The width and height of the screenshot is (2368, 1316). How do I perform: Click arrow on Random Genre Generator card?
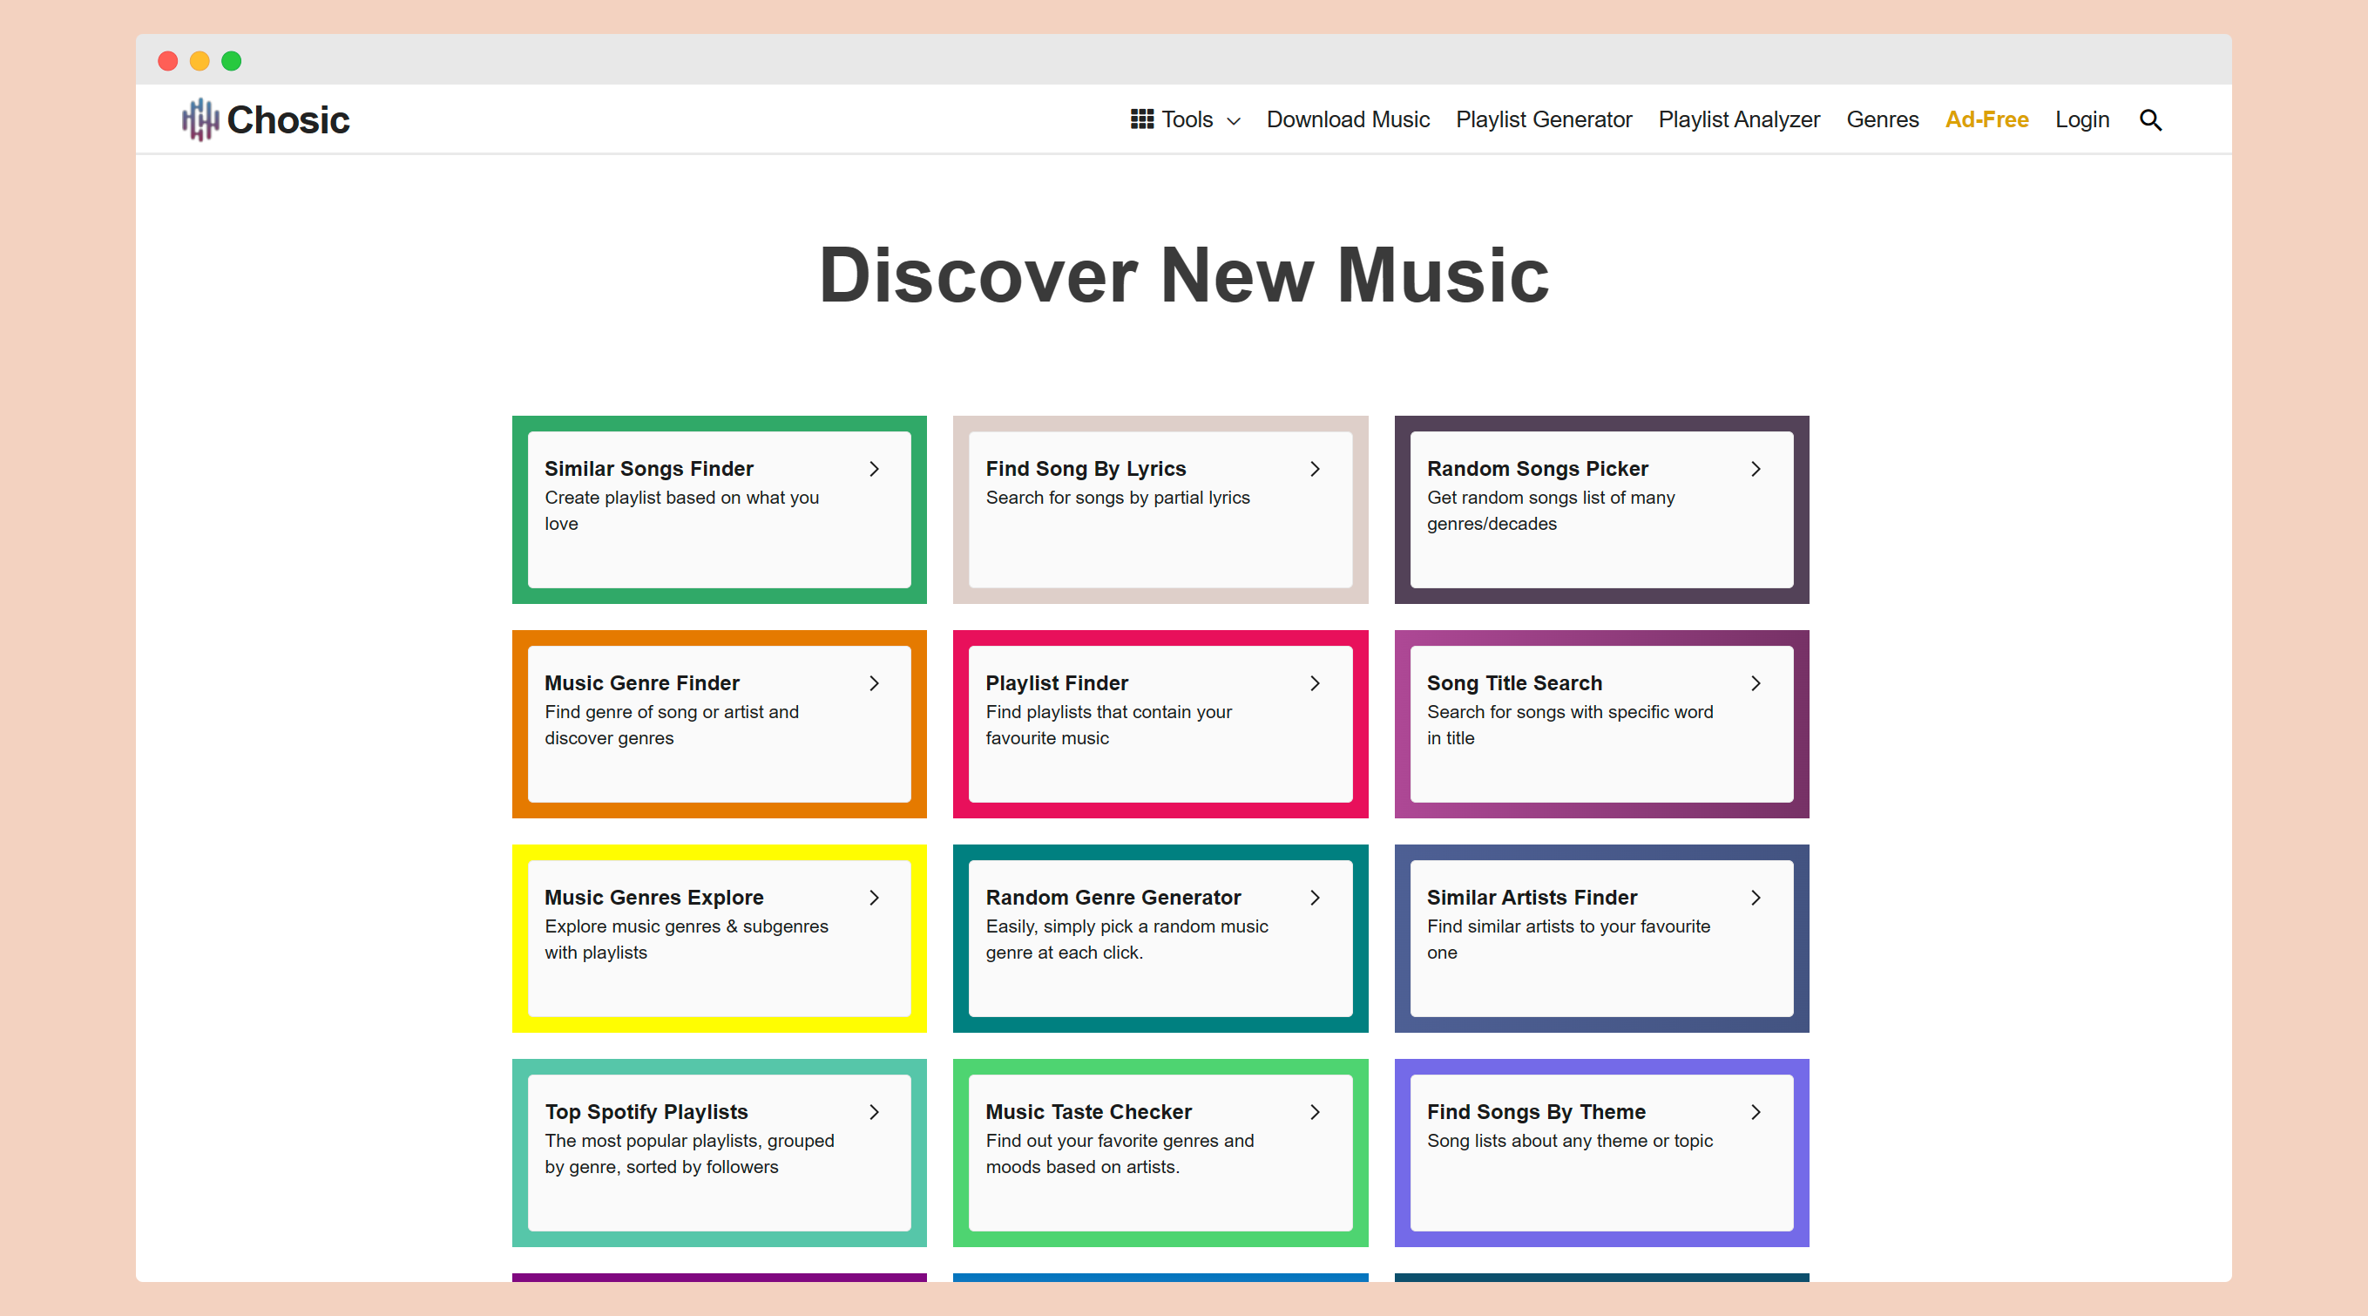(1315, 898)
